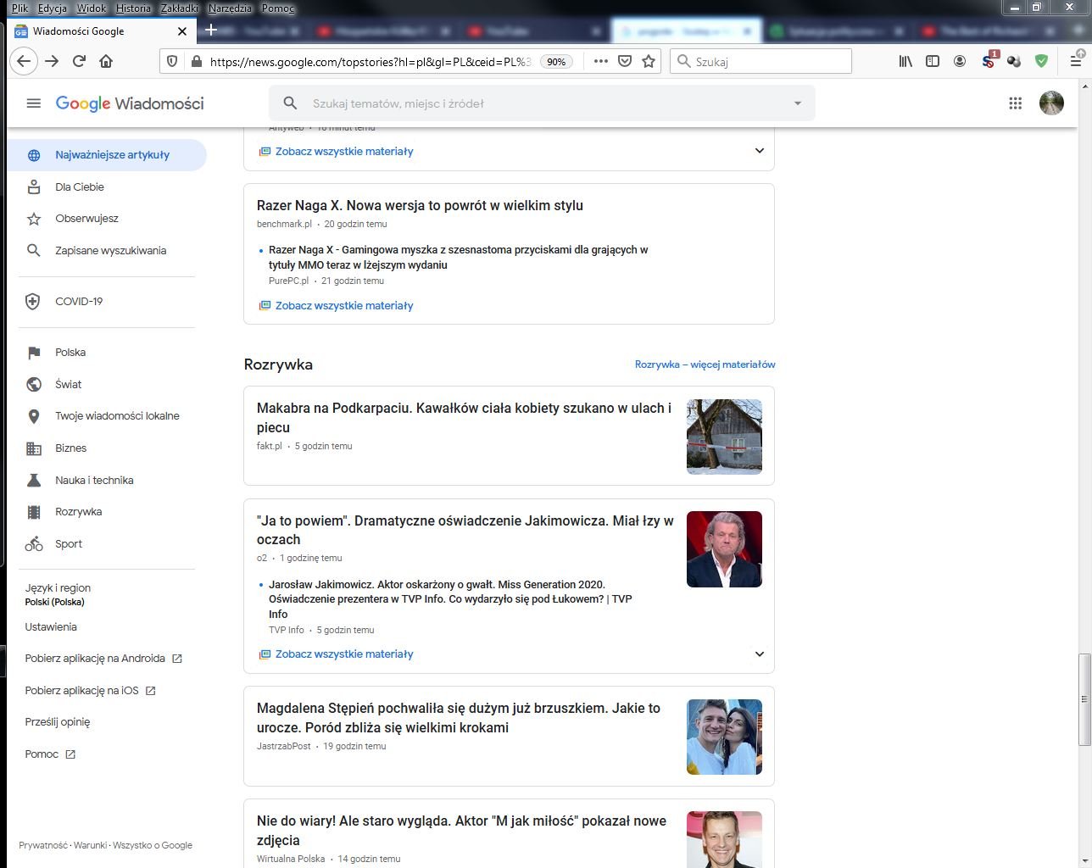Click the Firefox home button

pos(106,61)
